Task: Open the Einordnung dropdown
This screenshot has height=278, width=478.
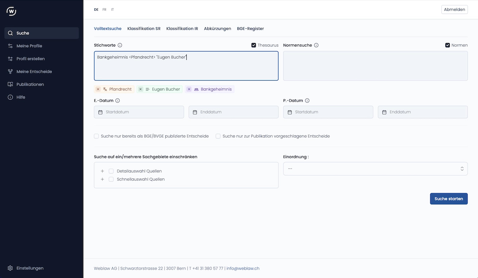Action: [375, 169]
